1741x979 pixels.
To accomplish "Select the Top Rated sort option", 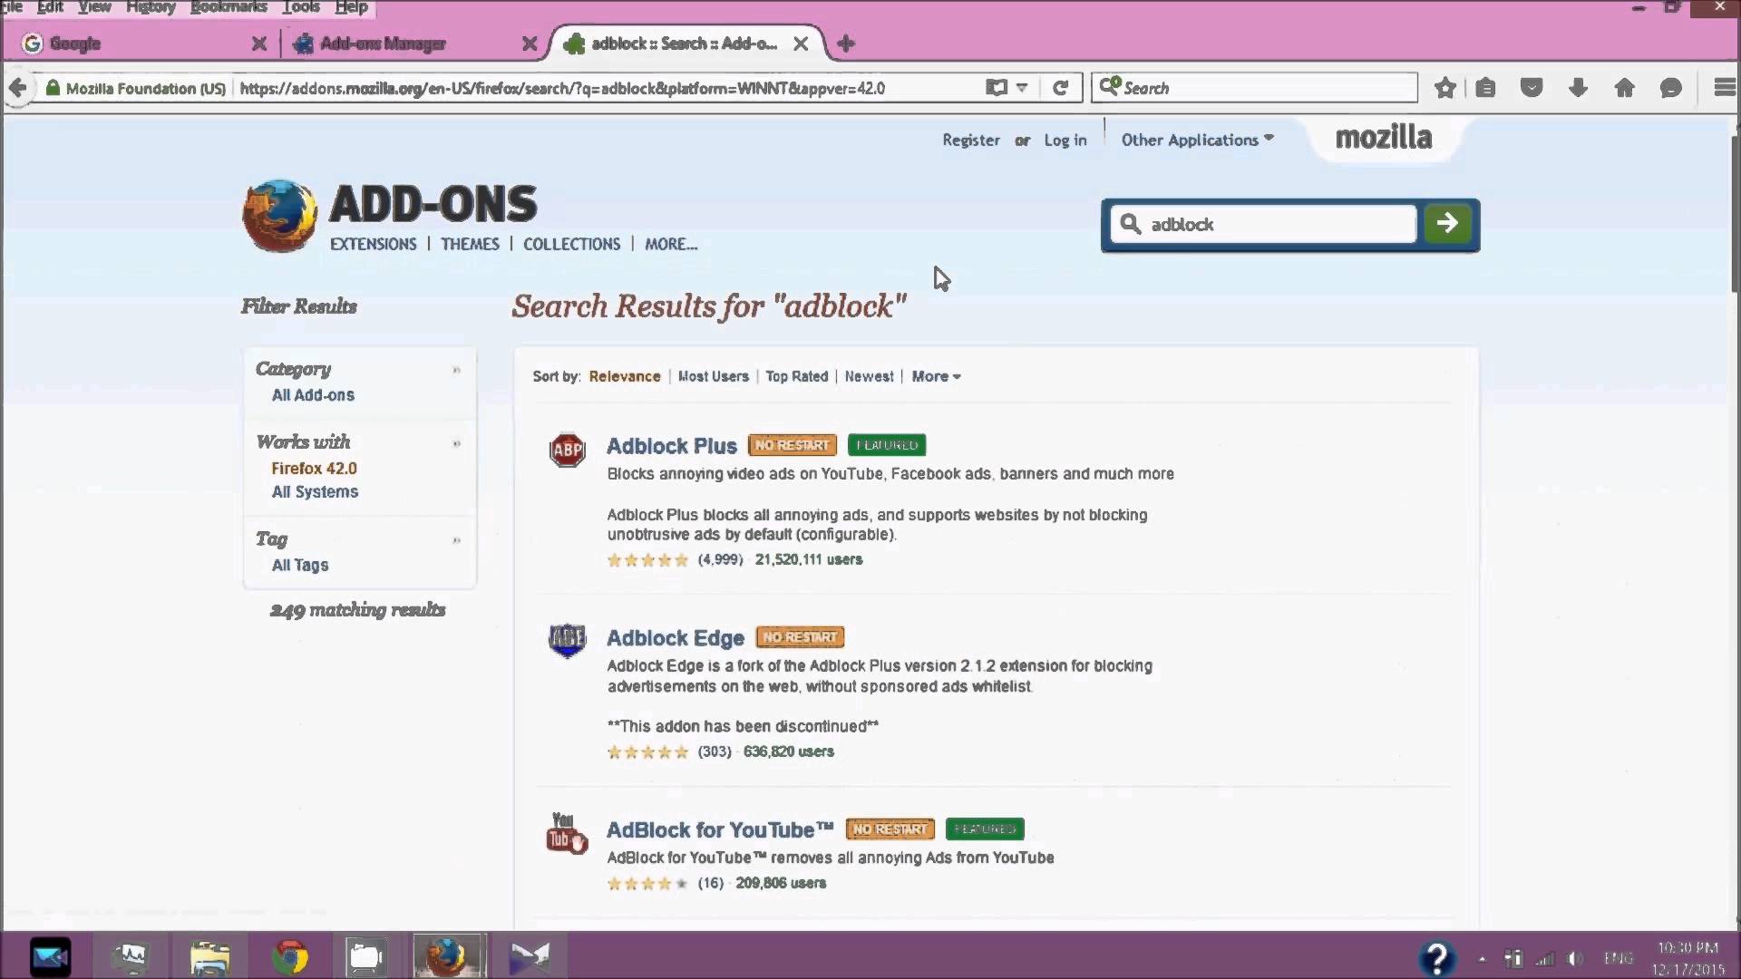I will 796,375.
